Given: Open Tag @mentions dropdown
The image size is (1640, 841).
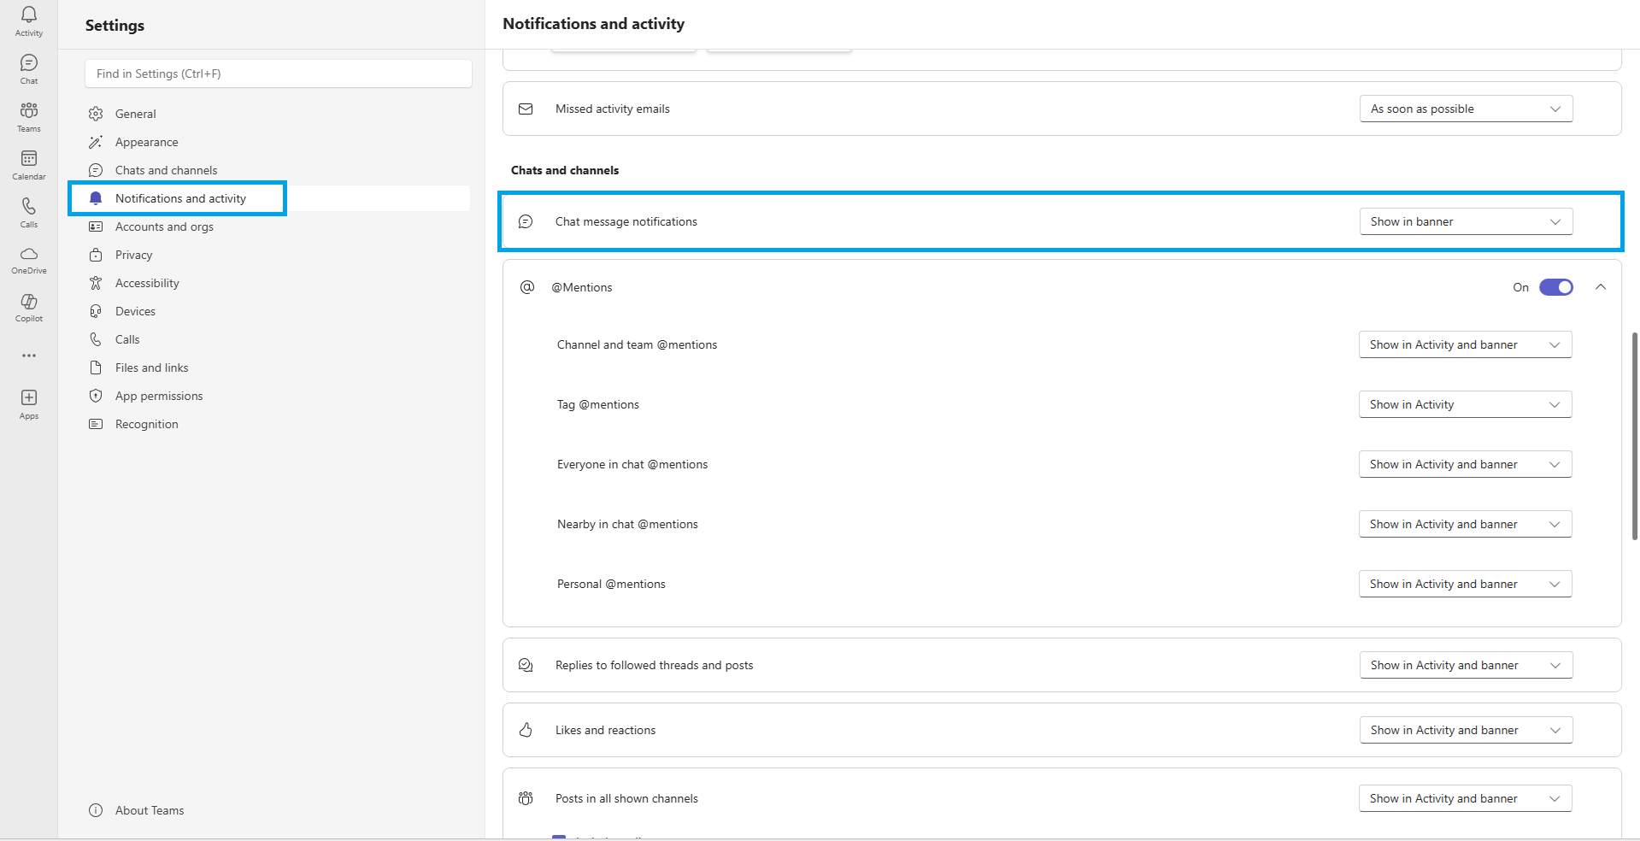Looking at the screenshot, I should [x=1465, y=404].
